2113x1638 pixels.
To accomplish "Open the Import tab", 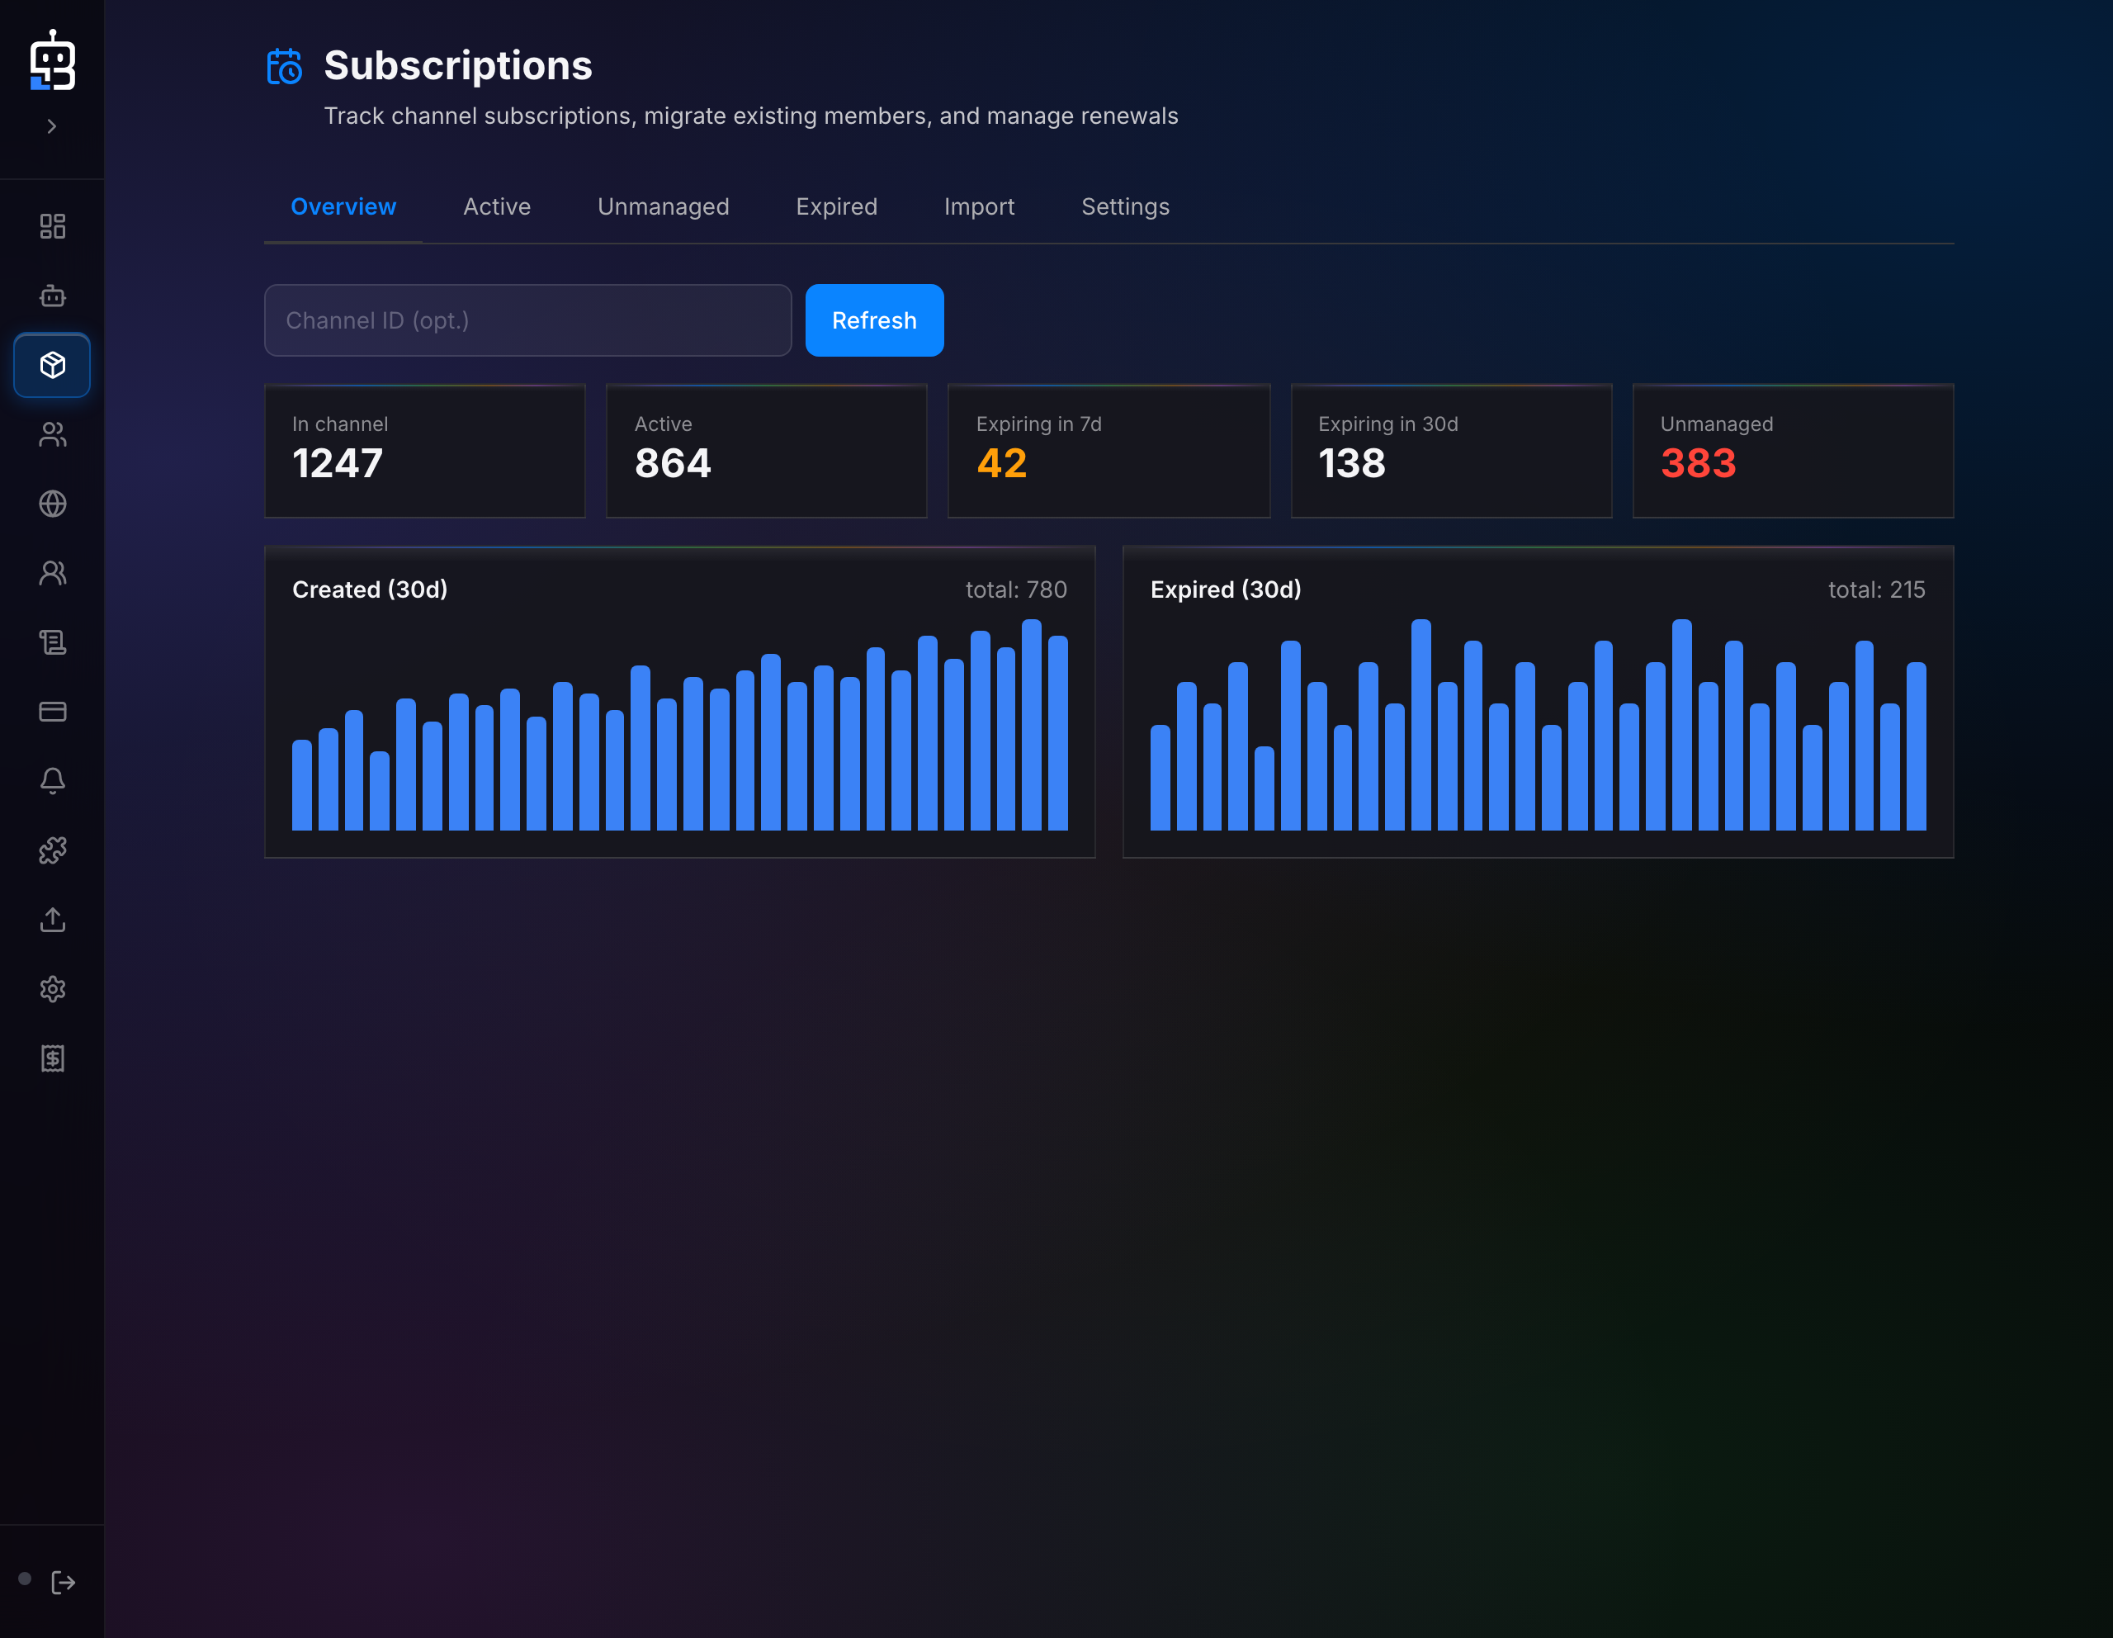I will pos(979,207).
